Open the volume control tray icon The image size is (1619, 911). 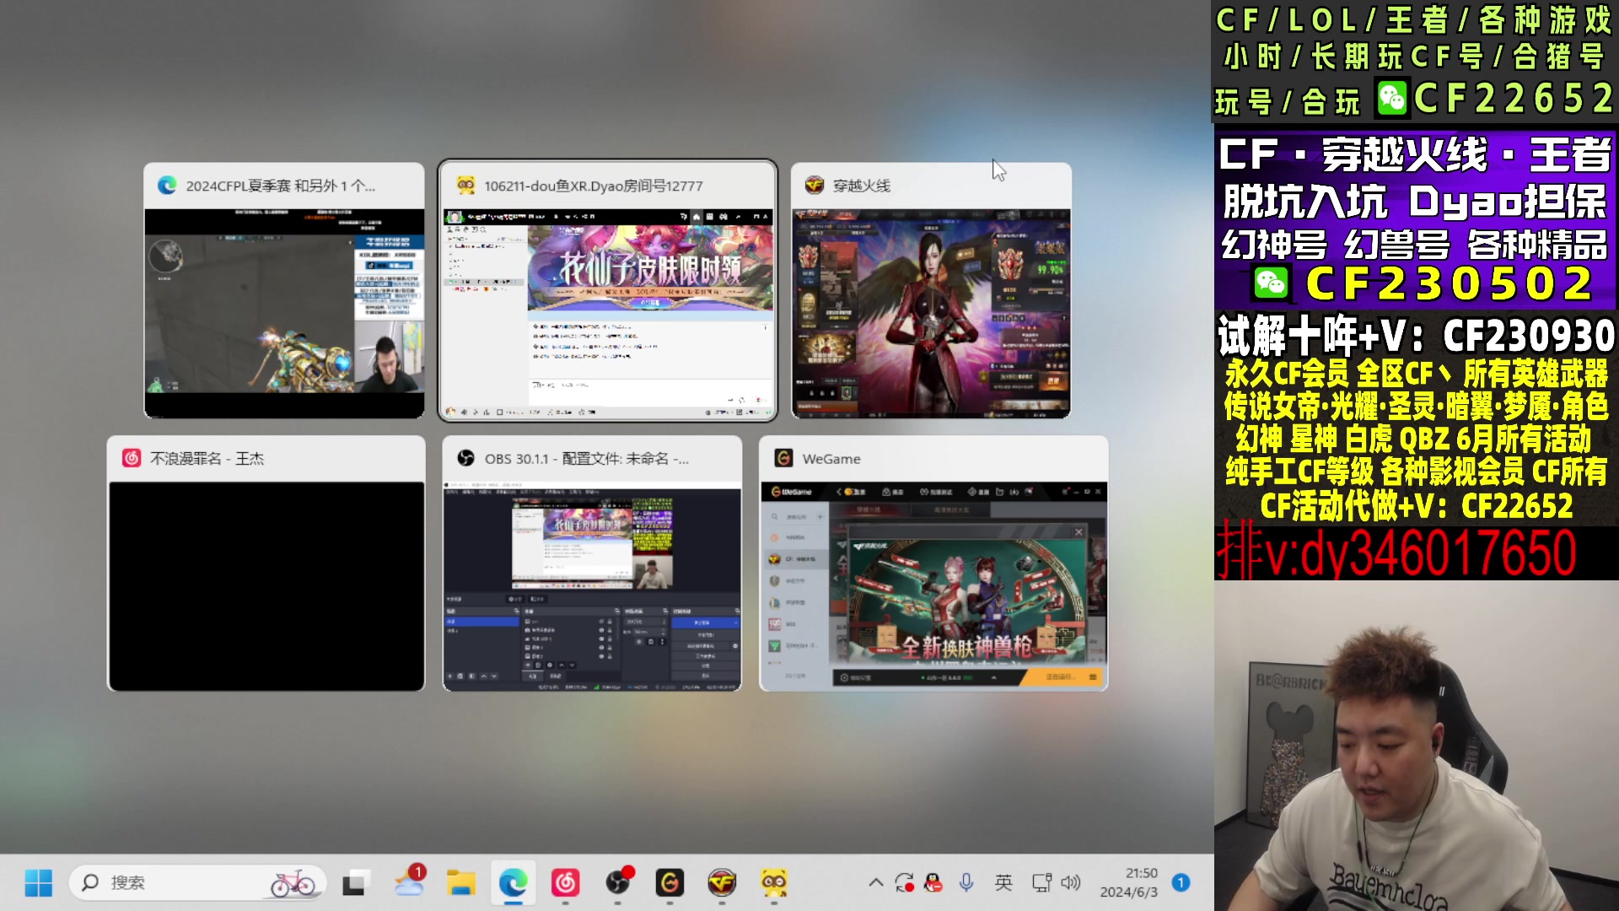pyautogui.click(x=1071, y=883)
